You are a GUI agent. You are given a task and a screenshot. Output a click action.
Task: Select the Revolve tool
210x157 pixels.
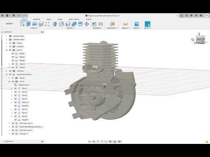pyautogui.click(x=35, y=24)
